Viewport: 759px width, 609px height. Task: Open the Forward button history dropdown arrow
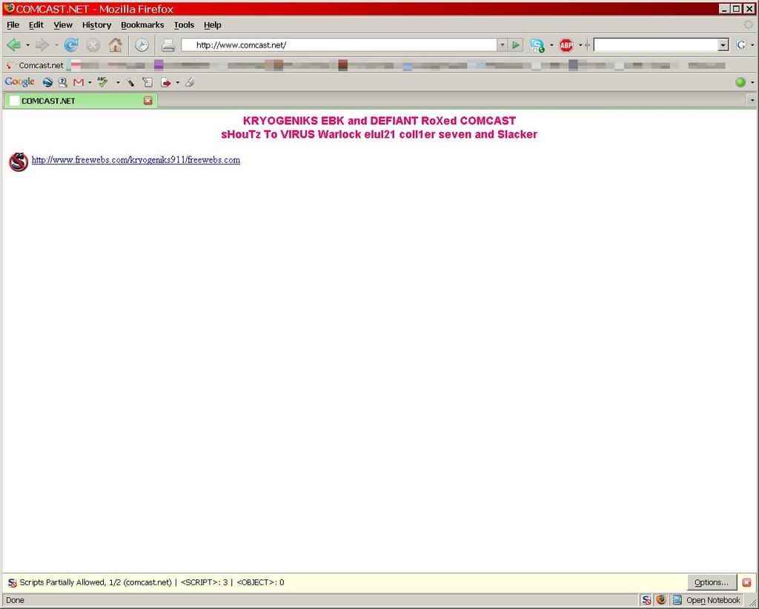pos(56,45)
